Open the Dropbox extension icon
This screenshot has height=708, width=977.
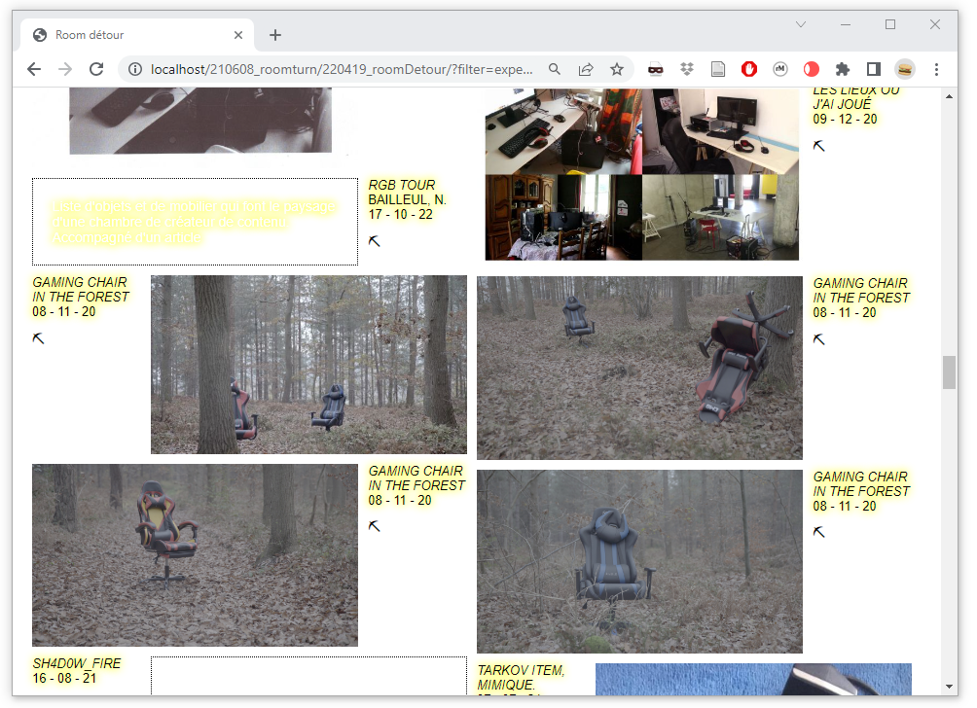687,69
